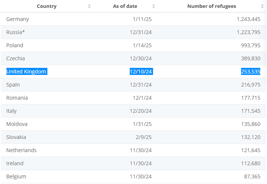Click the Czechia country cell

pyautogui.click(x=15, y=58)
